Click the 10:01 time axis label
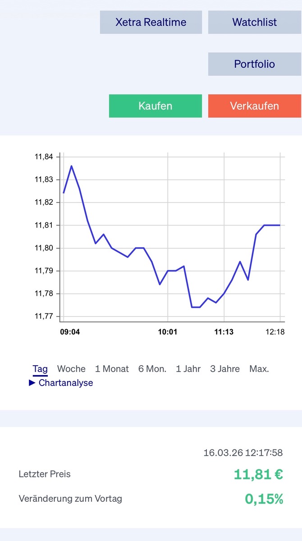This screenshot has width=302, height=541. pos(167,332)
